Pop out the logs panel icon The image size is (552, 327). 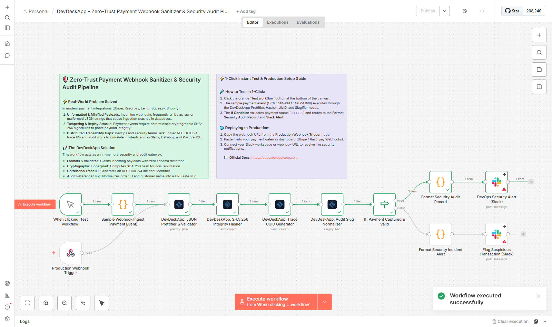coord(536,321)
